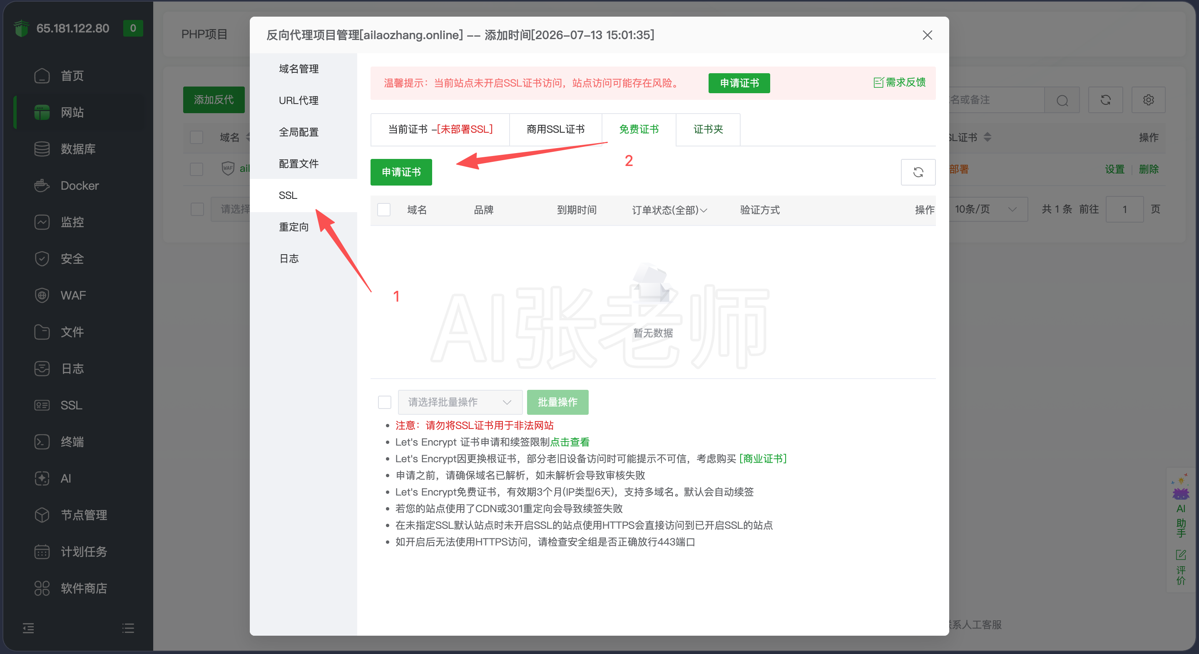Open the PHP项目 tab in background
This screenshot has width=1199, height=654.
pos(204,35)
